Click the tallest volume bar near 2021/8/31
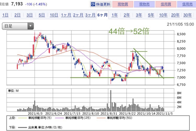Screen dimensions: 196x131 (x=111, y=101)
